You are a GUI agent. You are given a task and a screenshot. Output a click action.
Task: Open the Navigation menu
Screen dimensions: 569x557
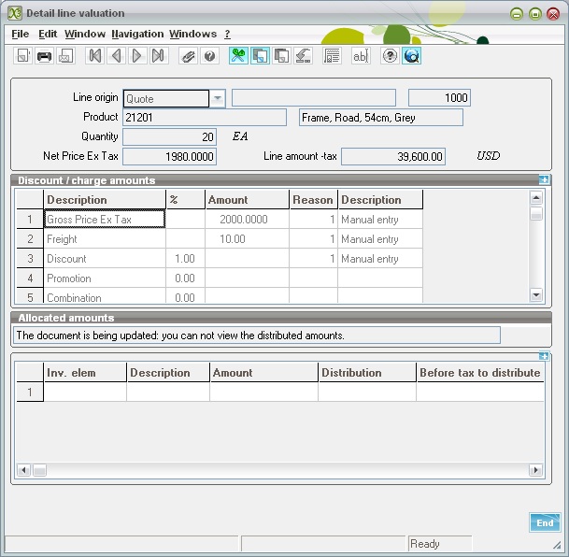point(137,34)
